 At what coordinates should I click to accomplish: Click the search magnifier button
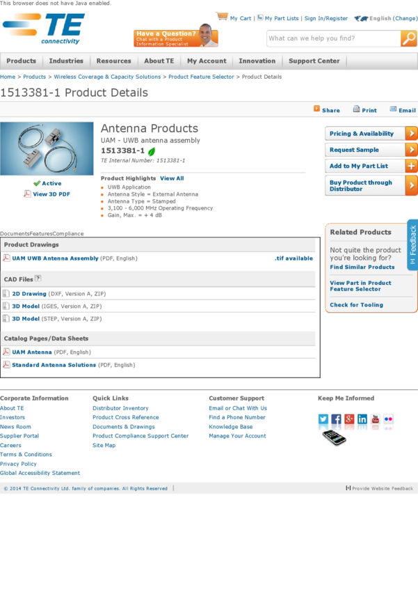tap(409, 38)
